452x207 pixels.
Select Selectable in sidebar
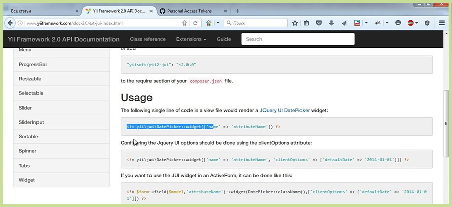pyautogui.click(x=61, y=93)
